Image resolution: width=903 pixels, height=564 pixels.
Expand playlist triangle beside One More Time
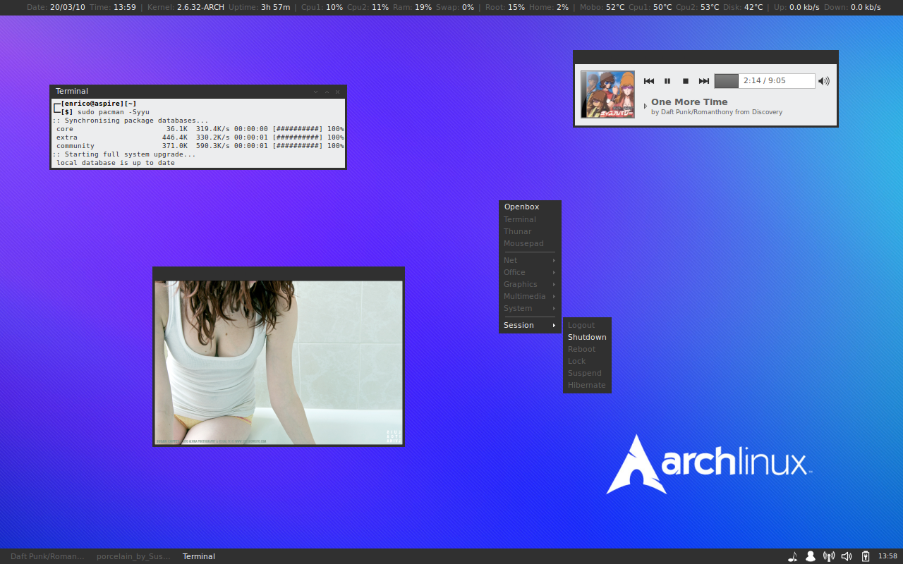click(645, 106)
